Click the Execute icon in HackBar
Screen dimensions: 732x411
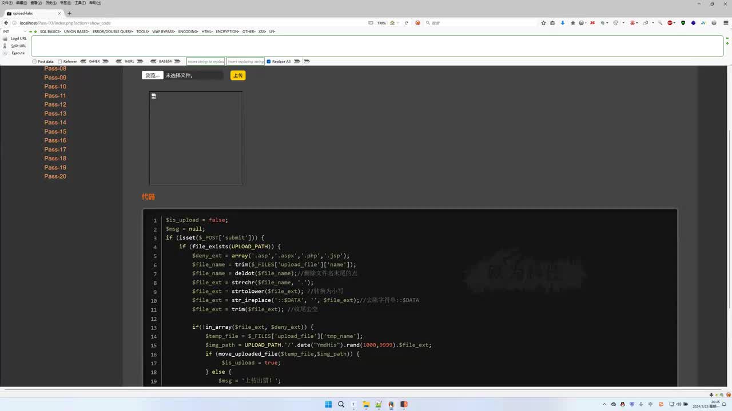pyautogui.click(x=5, y=53)
